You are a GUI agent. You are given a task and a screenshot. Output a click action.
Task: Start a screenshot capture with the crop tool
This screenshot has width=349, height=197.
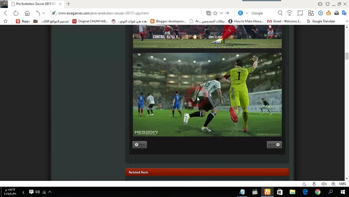(300, 13)
